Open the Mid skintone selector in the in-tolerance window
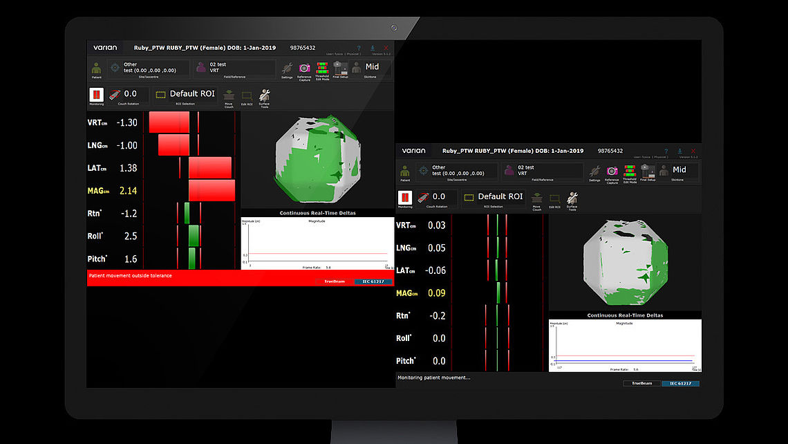Screen dimensions: 788x444 (x=679, y=169)
